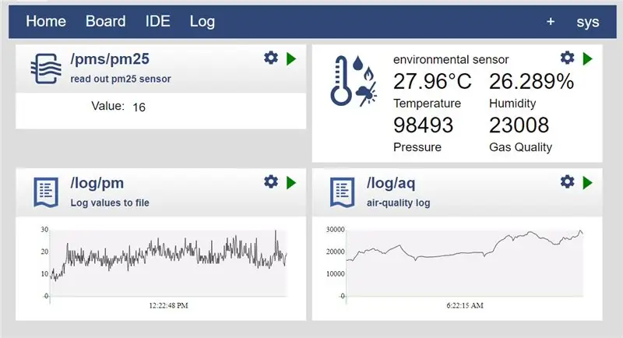Run the environmental sensor with play arrow
This screenshot has height=338, width=623.
(x=588, y=58)
